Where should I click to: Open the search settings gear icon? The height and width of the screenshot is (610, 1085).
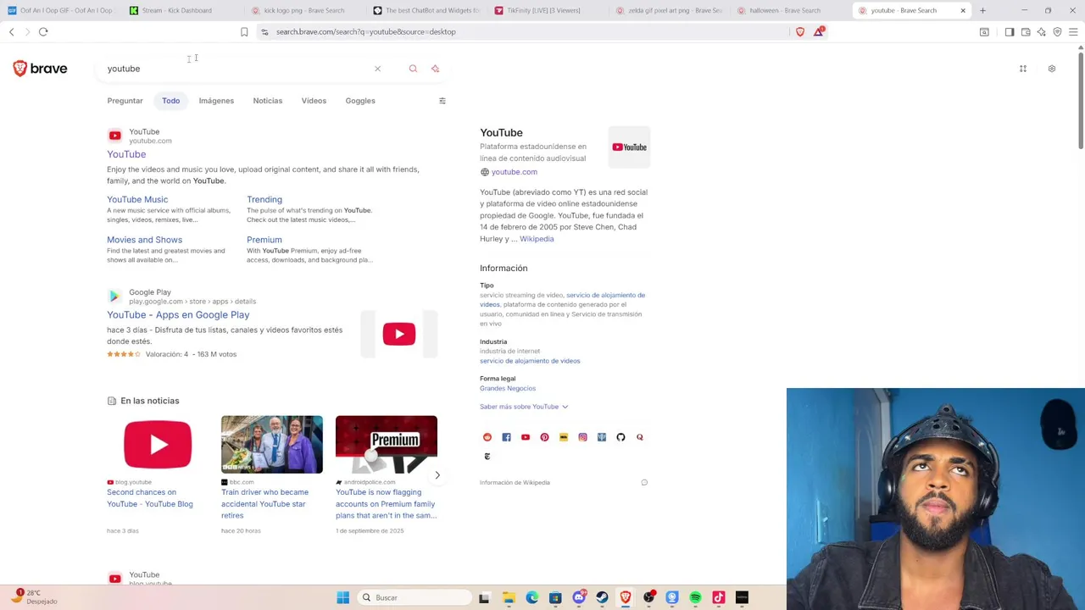[x=1052, y=69]
